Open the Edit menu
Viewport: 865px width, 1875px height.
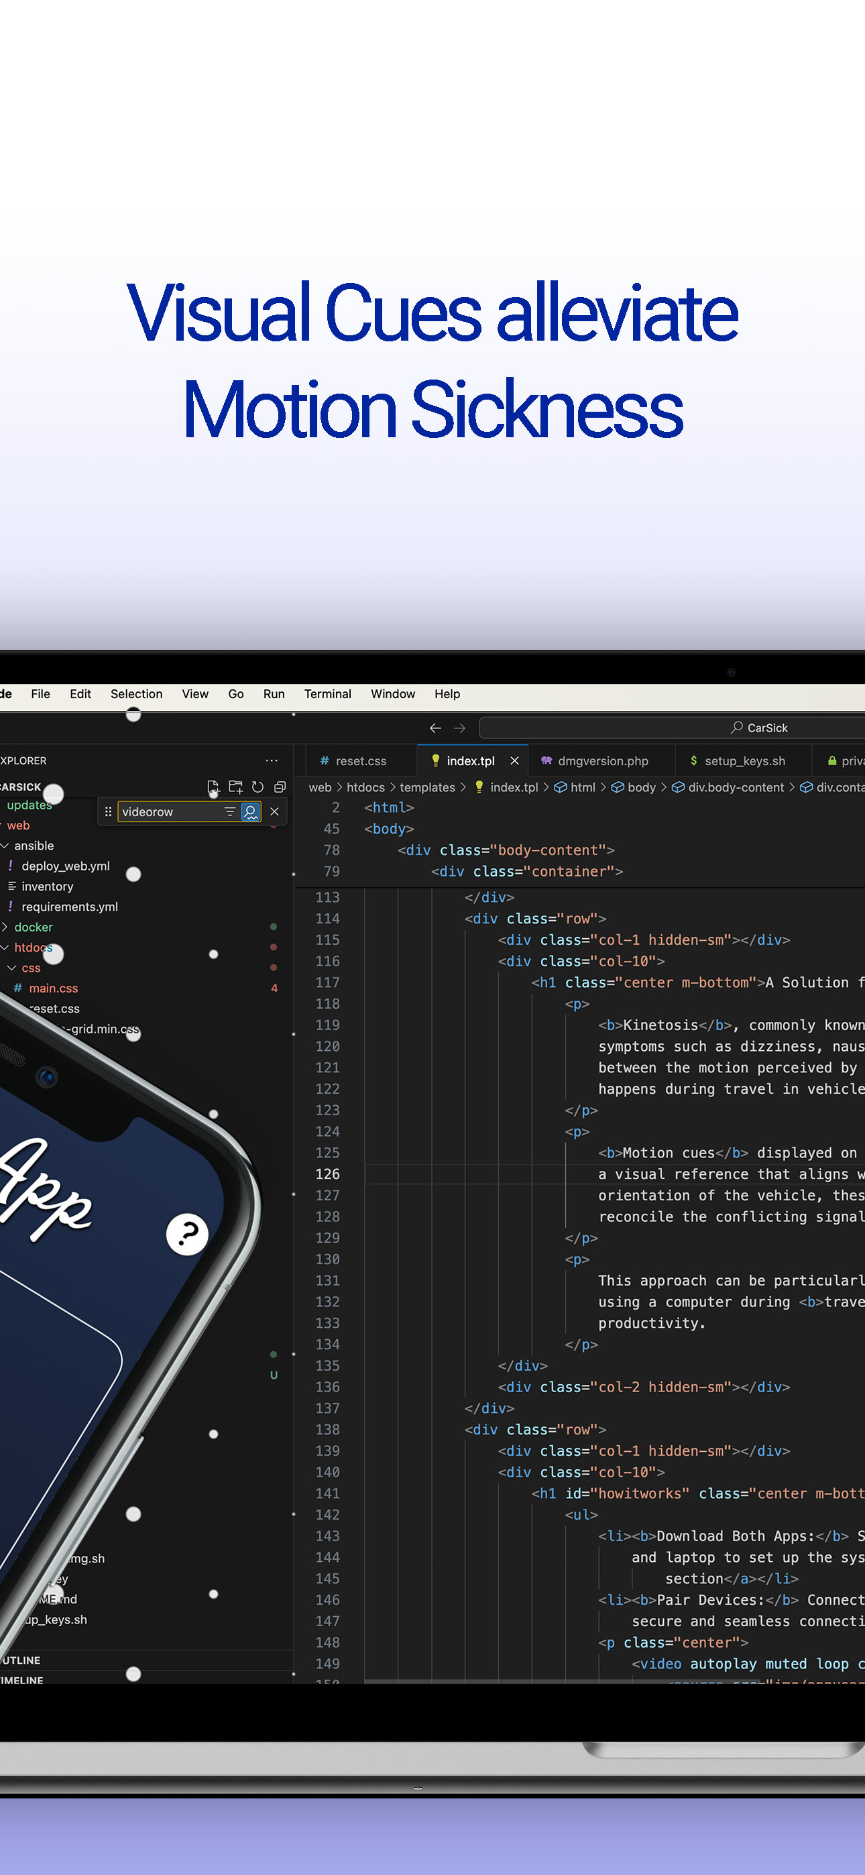(x=80, y=694)
